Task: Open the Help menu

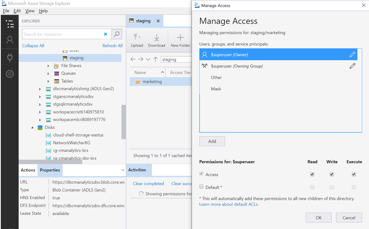Action: click(43, 11)
